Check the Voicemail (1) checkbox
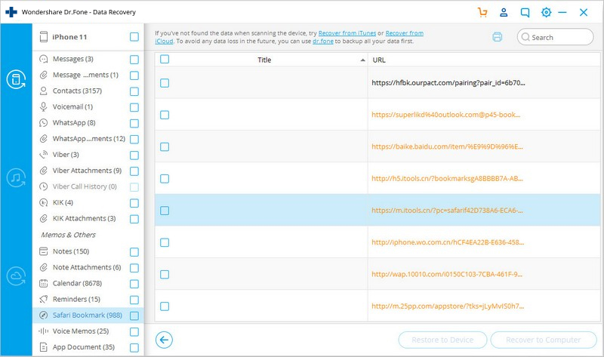The height and width of the screenshot is (357, 604). pos(134,107)
